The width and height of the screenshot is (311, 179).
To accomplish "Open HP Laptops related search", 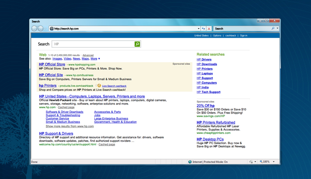I will coord(204,73).
